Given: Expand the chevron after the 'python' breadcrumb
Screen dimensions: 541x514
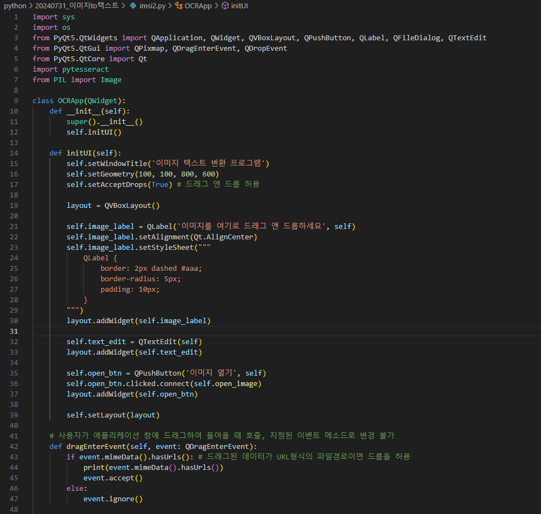Looking at the screenshot, I should click(x=31, y=6).
